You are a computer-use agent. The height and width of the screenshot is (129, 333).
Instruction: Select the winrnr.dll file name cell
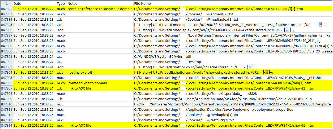233,56
